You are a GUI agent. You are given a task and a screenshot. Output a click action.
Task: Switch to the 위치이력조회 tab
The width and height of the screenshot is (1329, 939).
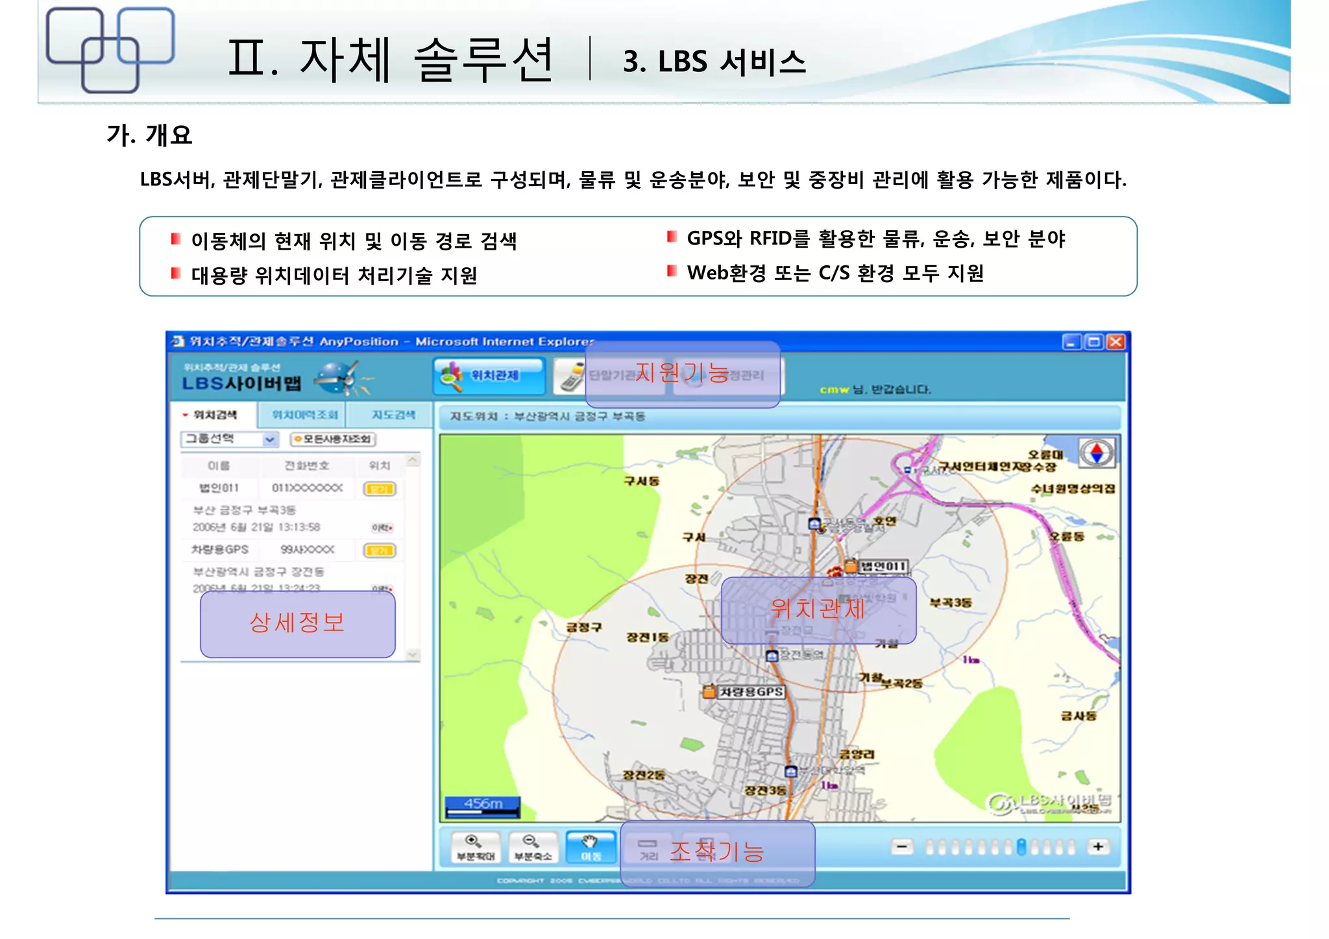pos(304,415)
